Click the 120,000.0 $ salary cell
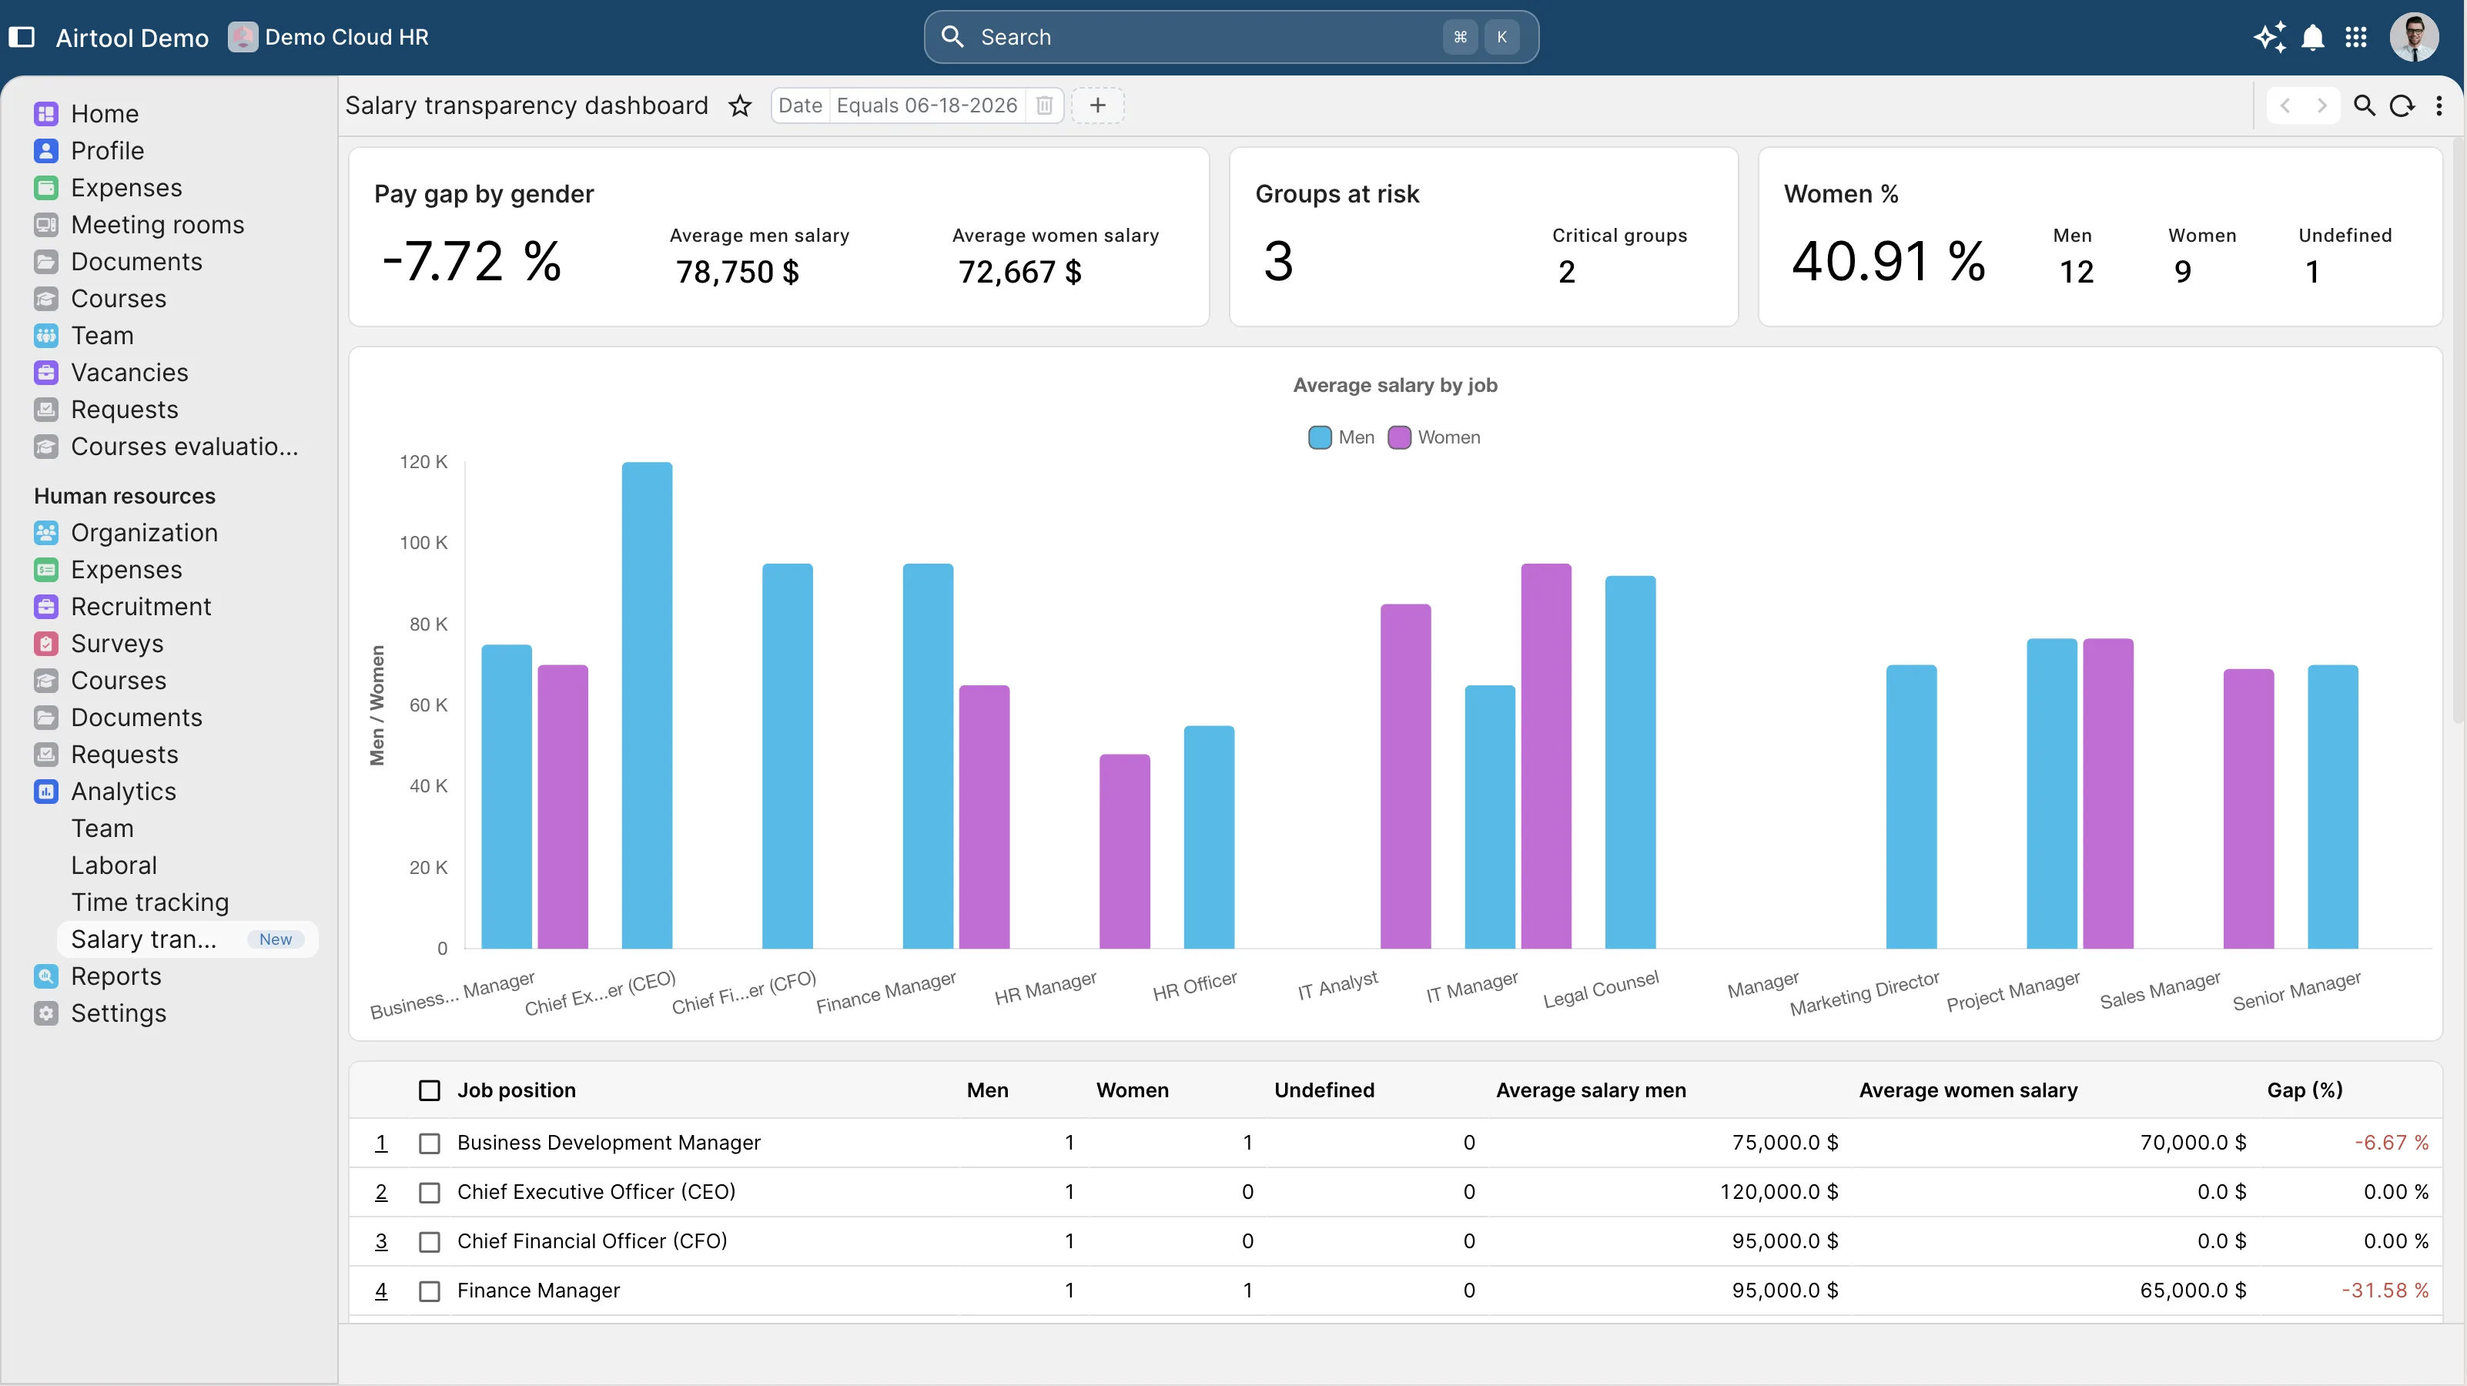Viewport: 2467px width, 1386px height. click(1779, 1193)
